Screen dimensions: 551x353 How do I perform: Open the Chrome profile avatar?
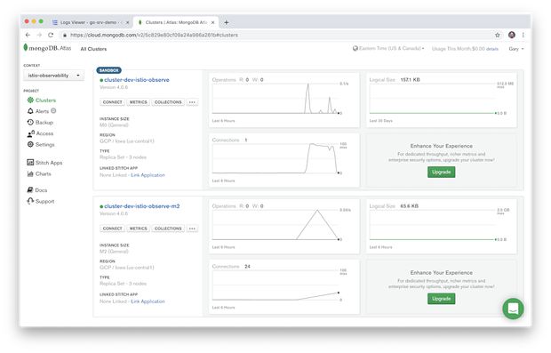click(x=512, y=35)
